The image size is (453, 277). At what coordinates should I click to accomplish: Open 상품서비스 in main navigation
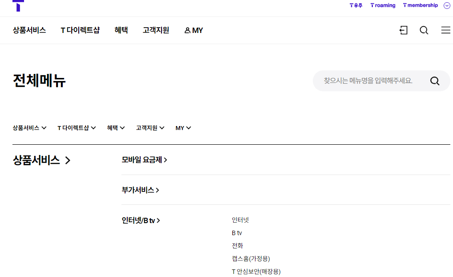29,30
